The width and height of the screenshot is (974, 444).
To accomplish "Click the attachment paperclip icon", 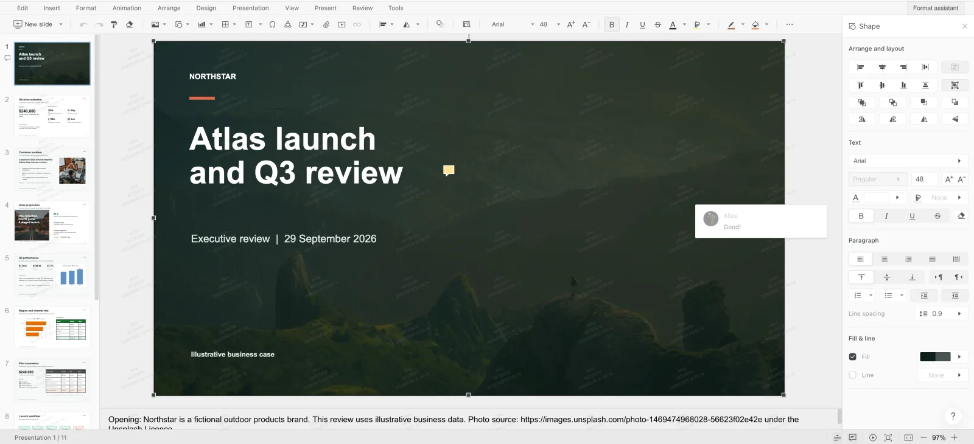I will pyautogui.click(x=326, y=24).
